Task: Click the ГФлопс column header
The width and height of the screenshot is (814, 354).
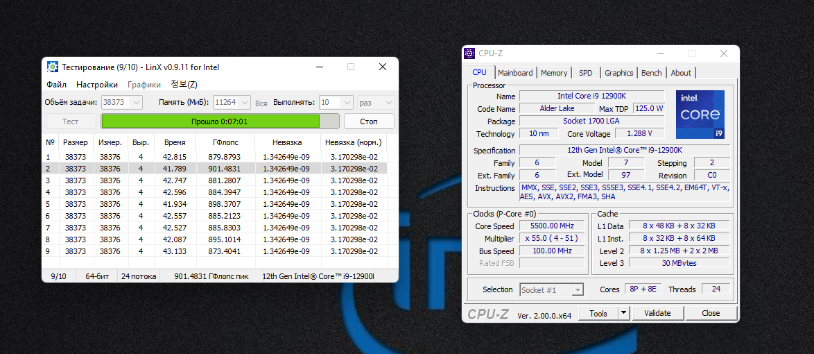Action: point(225,142)
